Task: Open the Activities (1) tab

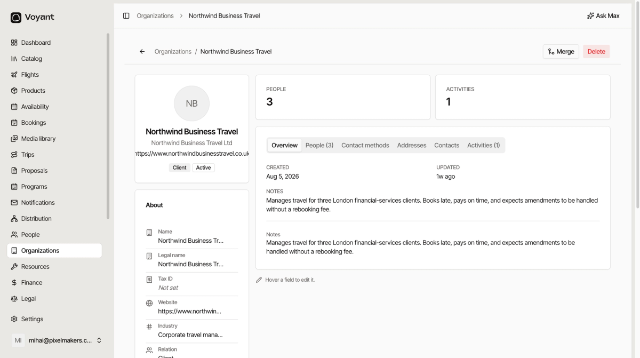Action: [x=484, y=145]
